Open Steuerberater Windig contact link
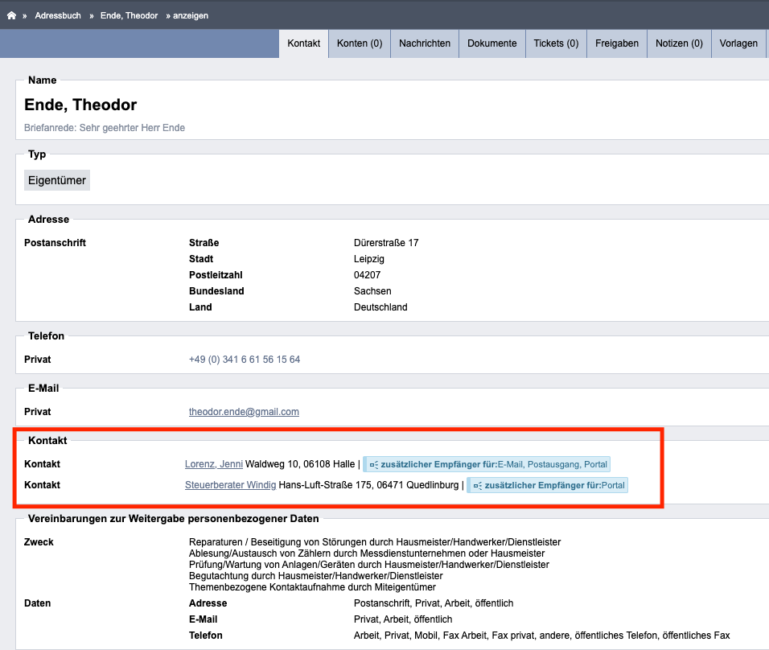Screen dimensions: 769x650 coord(231,485)
